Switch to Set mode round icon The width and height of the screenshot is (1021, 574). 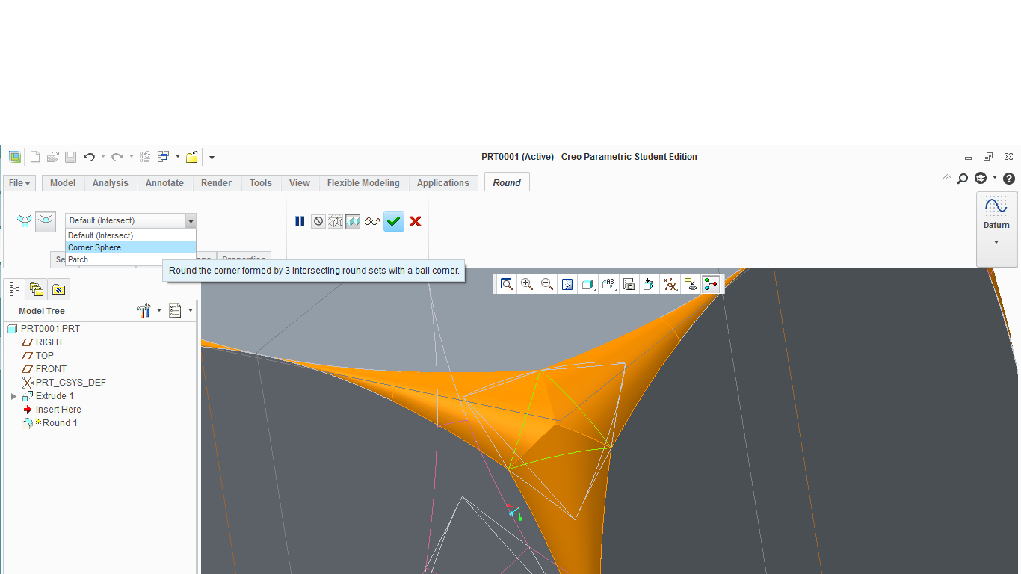(25, 220)
